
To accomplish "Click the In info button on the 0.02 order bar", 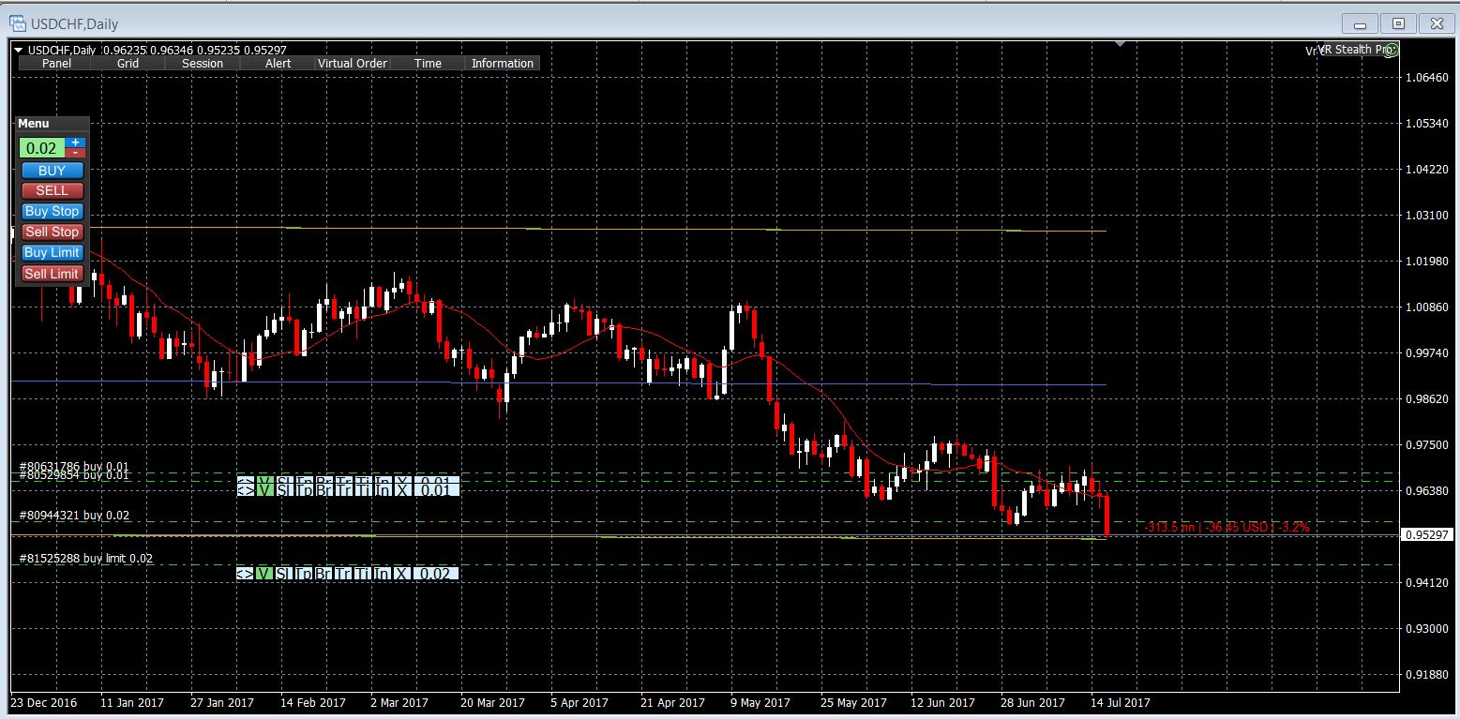I will [x=383, y=573].
